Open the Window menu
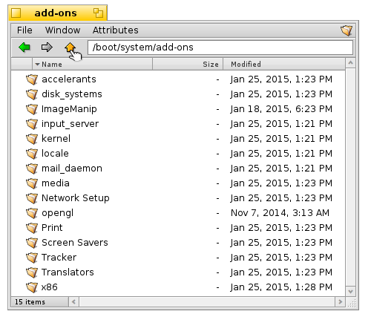The image size is (371, 317). [x=62, y=30]
